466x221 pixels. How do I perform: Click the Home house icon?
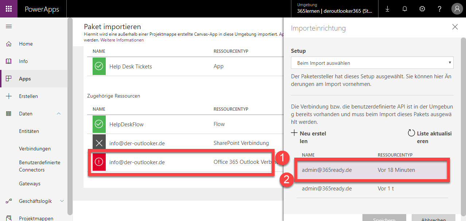(9, 44)
